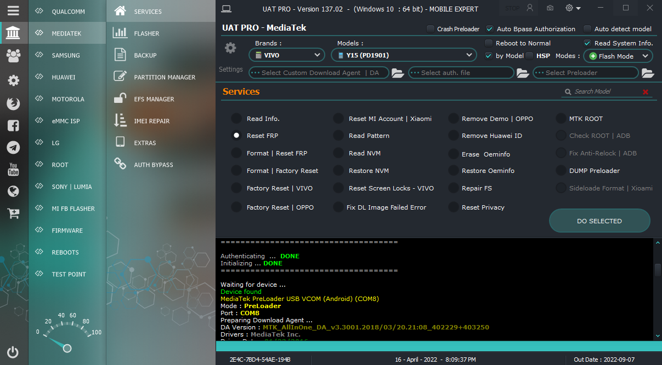Expand the Brands dropdown showing VIVO
This screenshot has height=365, width=662.
[x=287, y=55]
